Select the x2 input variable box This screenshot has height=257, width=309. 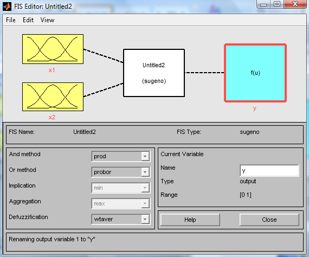(x=53, y=97)
